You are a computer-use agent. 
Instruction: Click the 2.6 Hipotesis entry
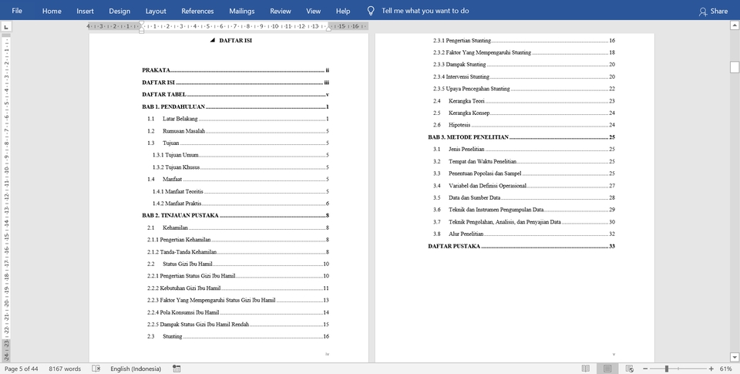(x=524, y=125)
